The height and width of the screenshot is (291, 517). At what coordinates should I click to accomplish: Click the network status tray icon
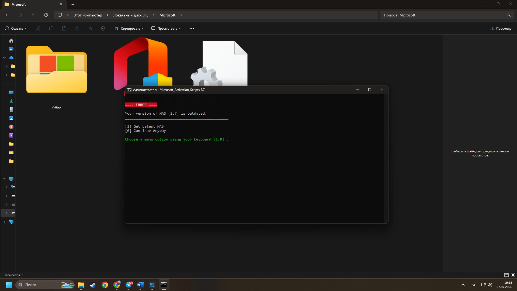(x=484, y=285)
